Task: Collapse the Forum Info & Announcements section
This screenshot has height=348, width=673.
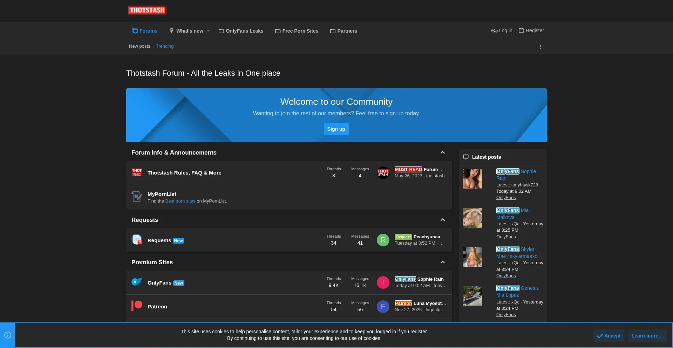Action: click(x=443, y=152)
